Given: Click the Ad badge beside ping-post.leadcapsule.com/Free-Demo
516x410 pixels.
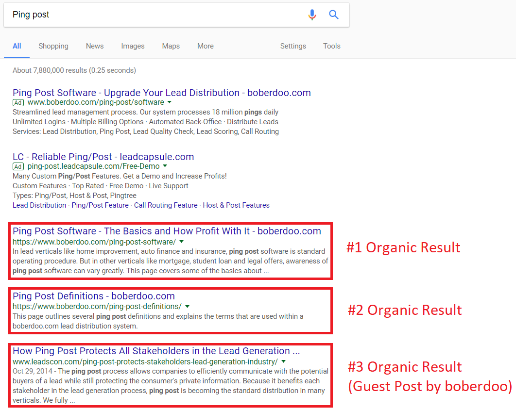Looking at the screenshot, I should 18,166.
